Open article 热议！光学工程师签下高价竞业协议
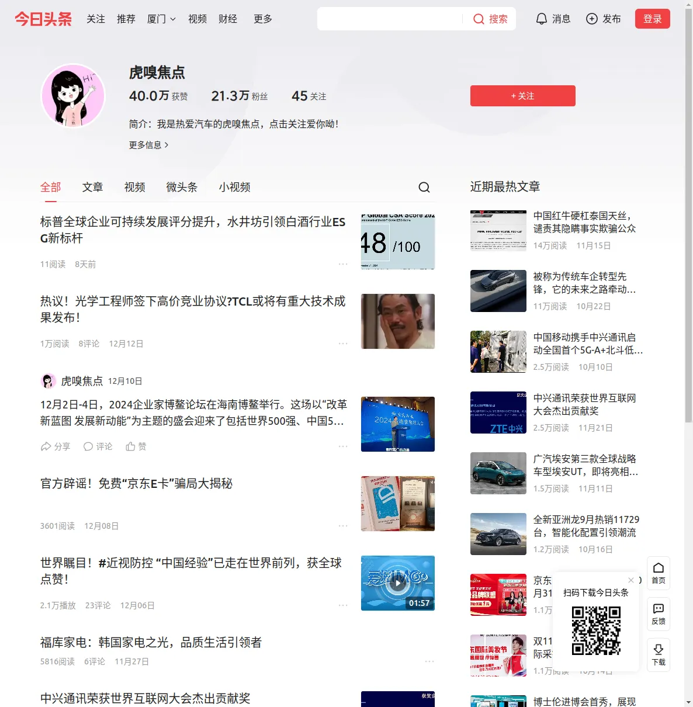The width and height of the screenshot is (693, 707). [x=193, y=310]
